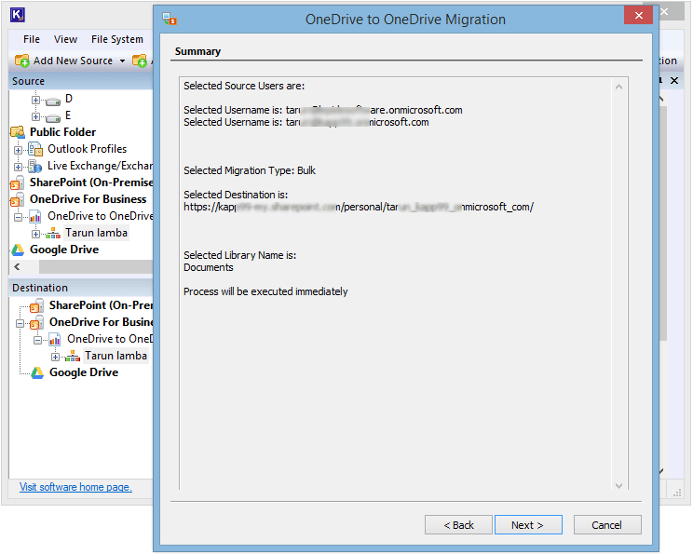
Task: Select the Public Folder tree item
Action: tap(62, 132)
